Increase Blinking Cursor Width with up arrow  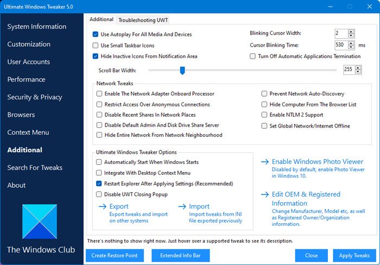351,31
